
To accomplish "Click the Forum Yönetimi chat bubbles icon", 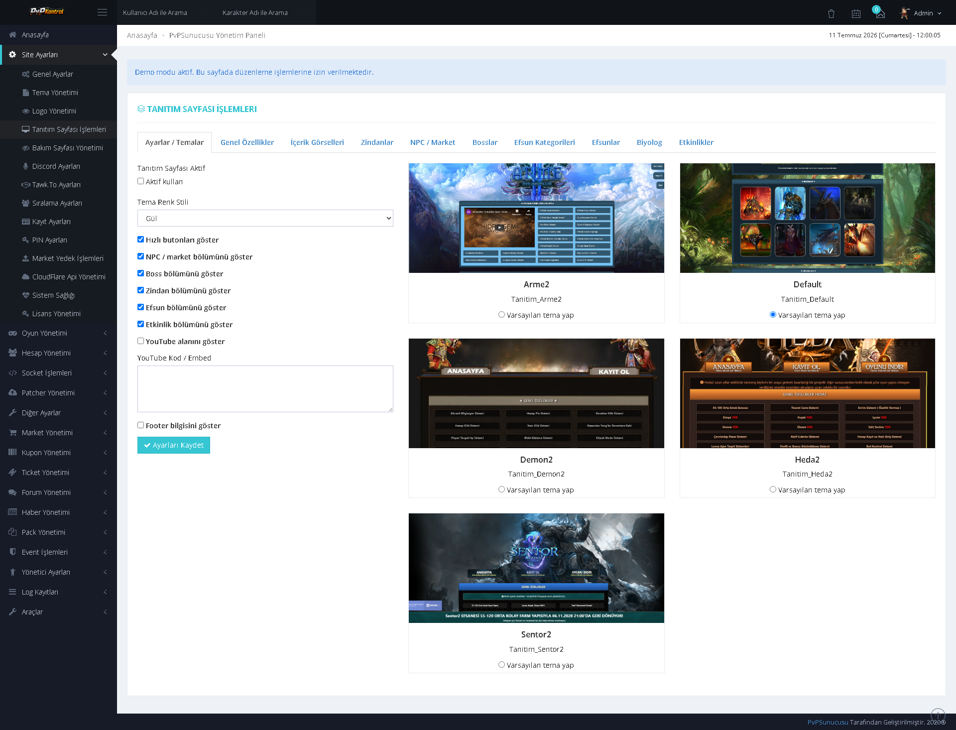I will pos(12,492).
